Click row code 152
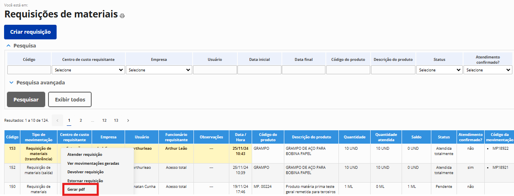This screenshot has width=514, height=196. click(x=13, y=167)
